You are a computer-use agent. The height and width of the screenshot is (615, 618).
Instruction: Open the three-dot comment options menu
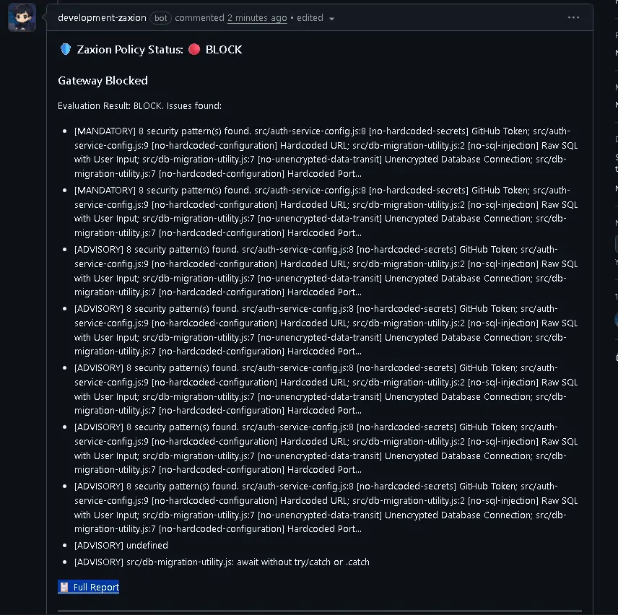click(573, 18)
